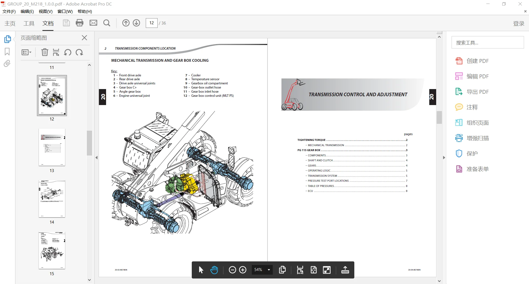Image resolution: width=529 pixels, height=284 pixels.
Task: Select page 12 thumbnail
Action: tap(52, 95)
